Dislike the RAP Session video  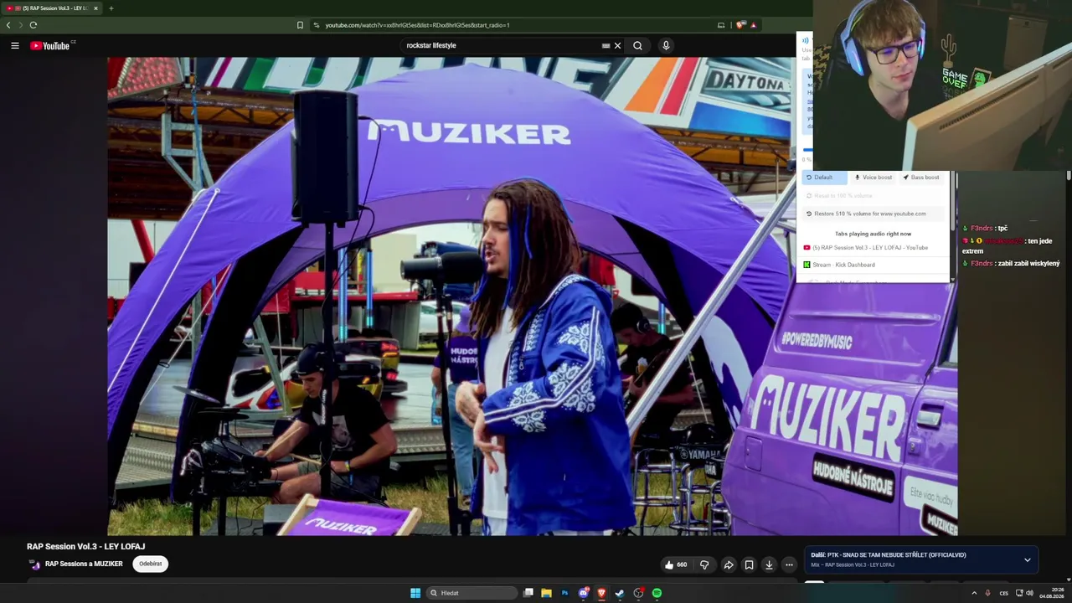pyautogui.click(x=704, y=564)
